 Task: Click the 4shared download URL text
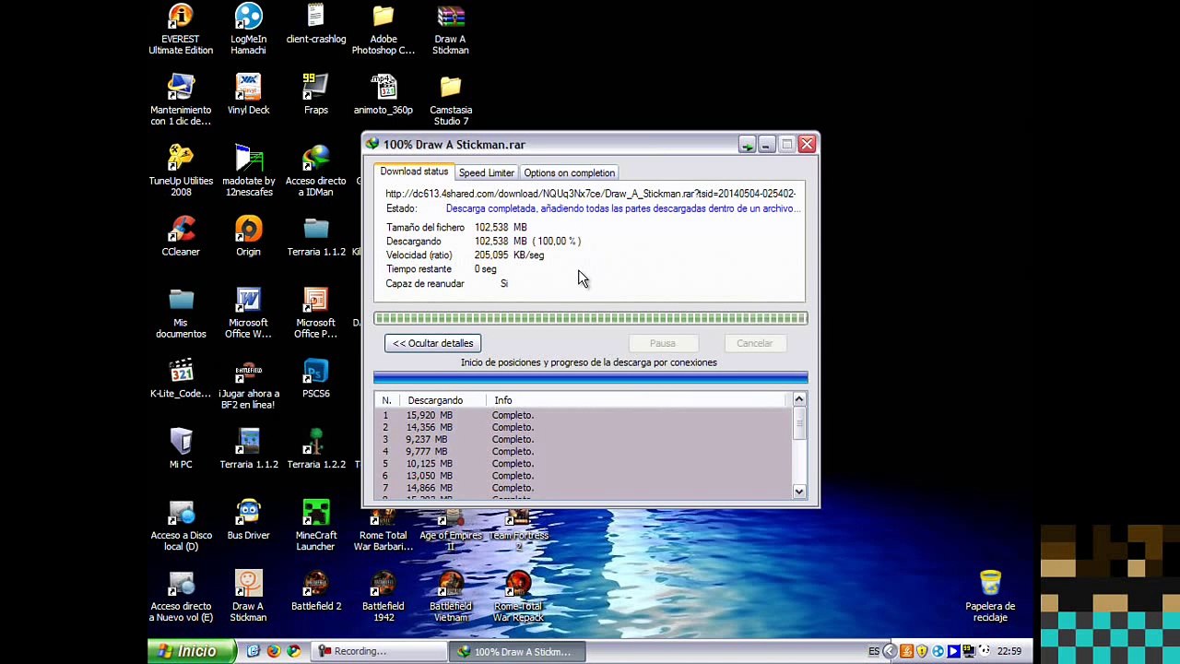tap(590, 194)
